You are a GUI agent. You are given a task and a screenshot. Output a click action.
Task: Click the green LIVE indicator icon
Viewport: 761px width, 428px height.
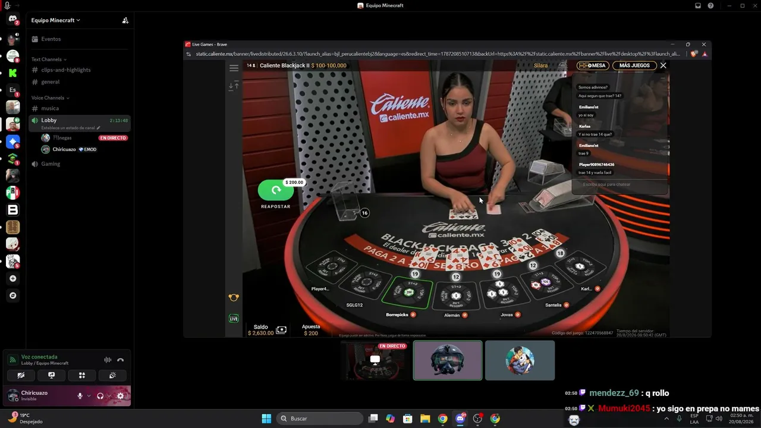[x=234, y=319]
